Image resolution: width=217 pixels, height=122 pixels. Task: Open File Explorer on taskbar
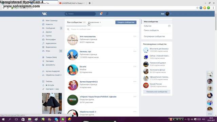tap(29, 119)
